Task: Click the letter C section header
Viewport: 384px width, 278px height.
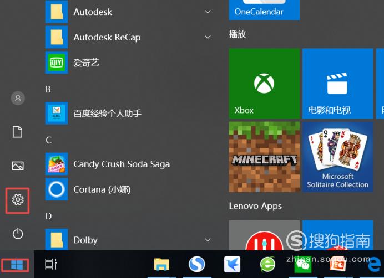Action: [48, 140]
